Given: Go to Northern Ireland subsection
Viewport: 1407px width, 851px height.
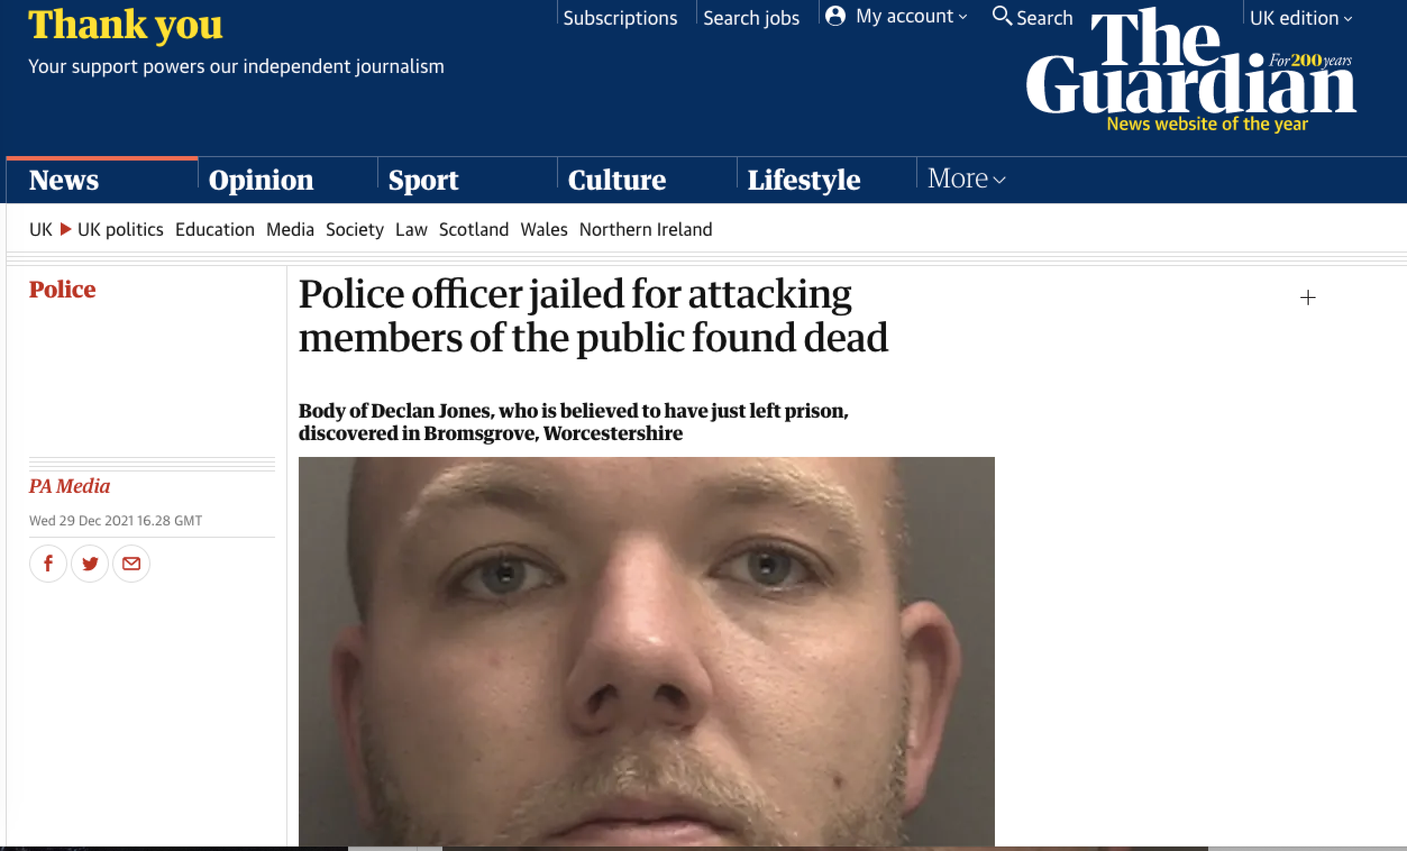Looking at the screenshot, I should coord(646,230).
